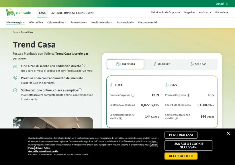This screenshot has width=235, height=165.
Task: Click info icon beside addebito diretto
Action: pos(83,66)
